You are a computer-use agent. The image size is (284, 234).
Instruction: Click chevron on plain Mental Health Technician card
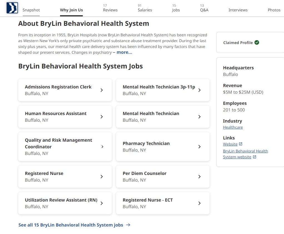200,116
